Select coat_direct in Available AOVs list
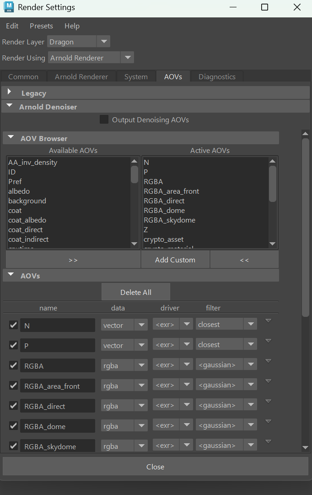312x495 pixels. pyautogui.click(x=25, y=230)
